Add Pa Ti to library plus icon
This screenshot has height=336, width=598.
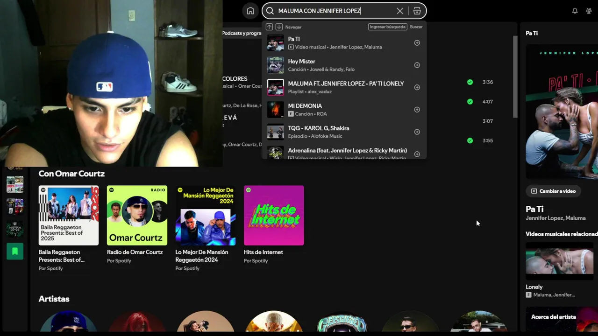pos(417,43)
